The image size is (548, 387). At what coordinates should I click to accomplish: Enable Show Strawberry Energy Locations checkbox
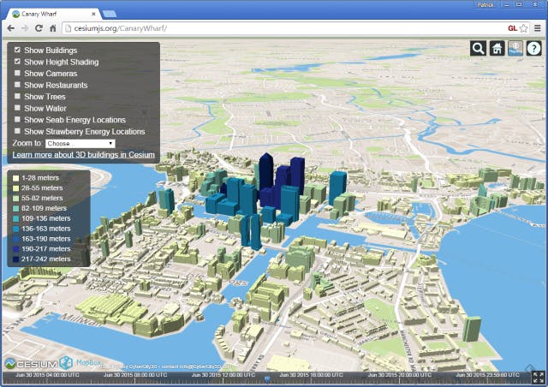click(x=17, y=131)
